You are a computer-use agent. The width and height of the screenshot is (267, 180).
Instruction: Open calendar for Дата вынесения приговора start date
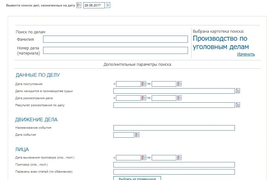pos(144,158)
